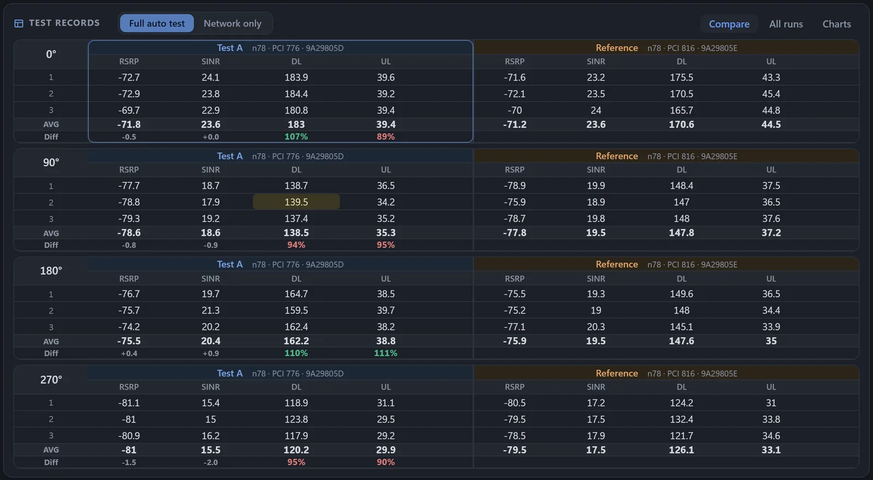Click Reference RSRP value -77.1
Screen dimensions: 873x480
515,327
